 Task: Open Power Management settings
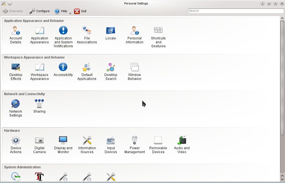point(135,145)
